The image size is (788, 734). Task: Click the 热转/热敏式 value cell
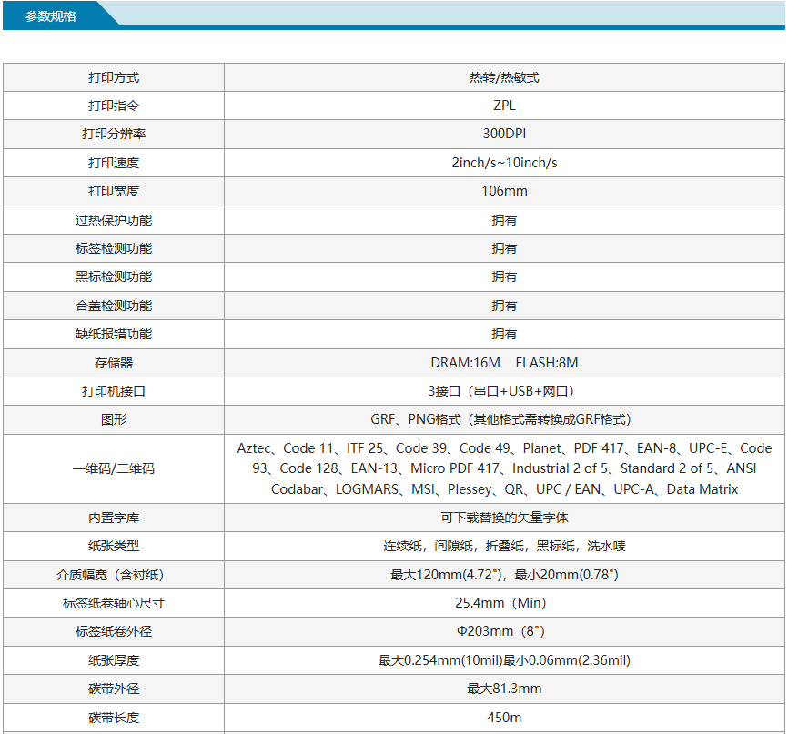pos(504,77)
